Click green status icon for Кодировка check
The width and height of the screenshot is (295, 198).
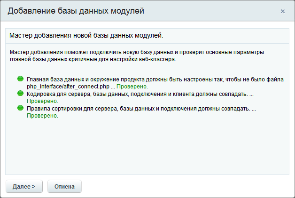(20, 94)
